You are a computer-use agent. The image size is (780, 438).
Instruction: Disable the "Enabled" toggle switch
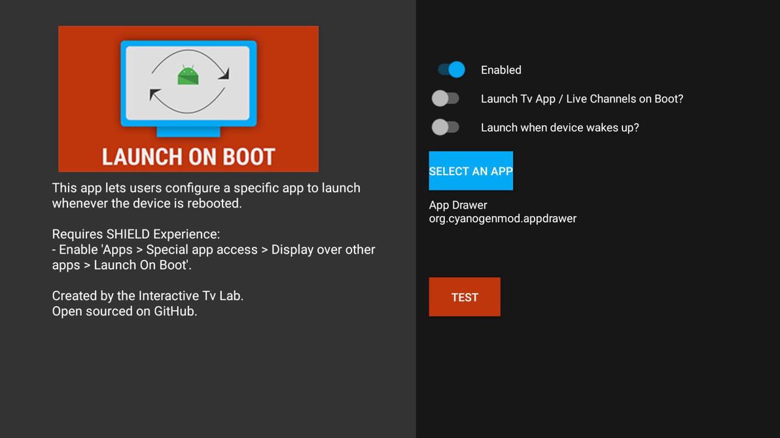(450, 69)
